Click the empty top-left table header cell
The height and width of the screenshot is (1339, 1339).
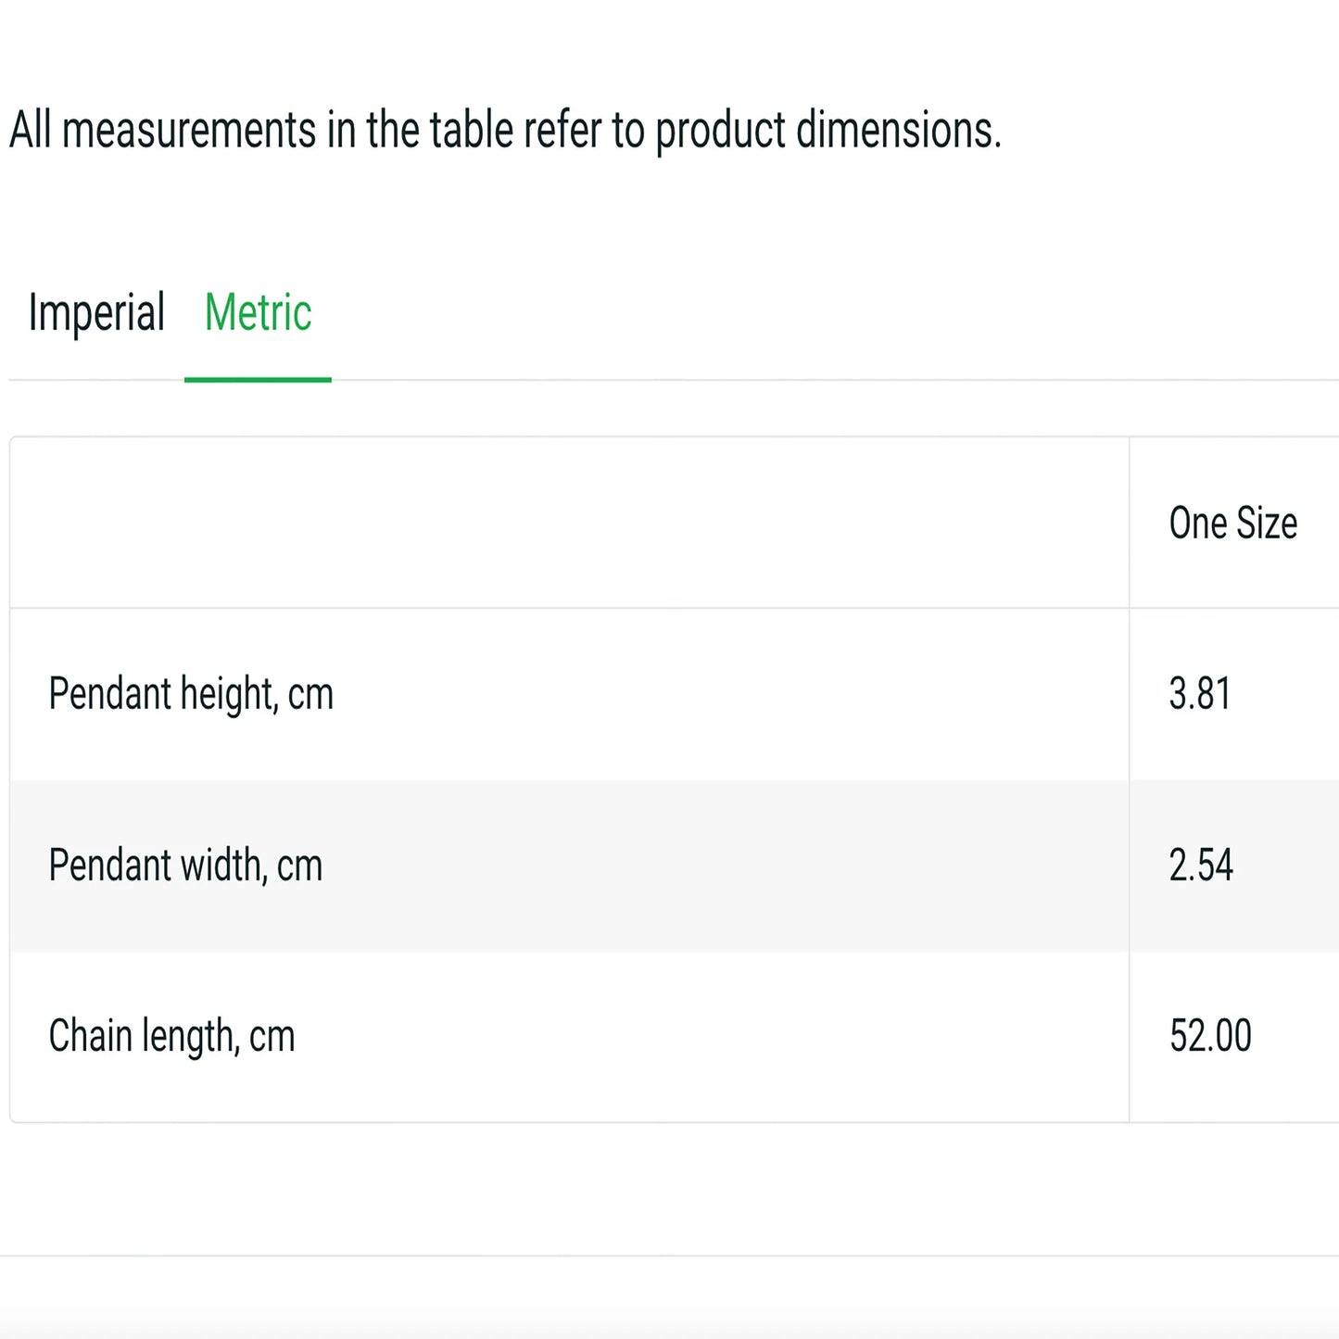click(569, 524)
